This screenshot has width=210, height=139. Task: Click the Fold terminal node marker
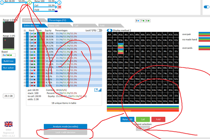point(56,11)
